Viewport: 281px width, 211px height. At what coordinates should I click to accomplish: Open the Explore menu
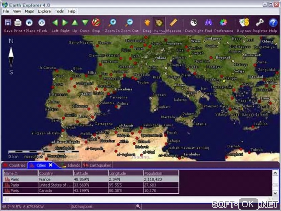click(44, 11)
